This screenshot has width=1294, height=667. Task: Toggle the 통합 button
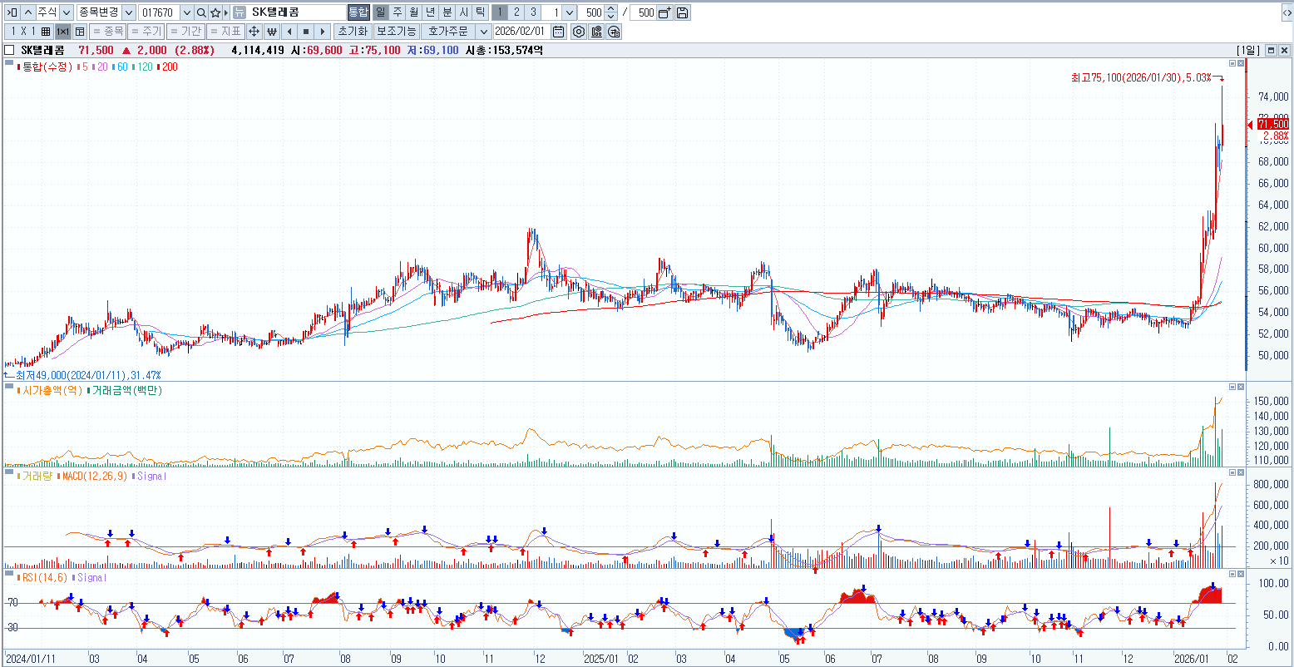pyautogui.click(x=358, y=12)
